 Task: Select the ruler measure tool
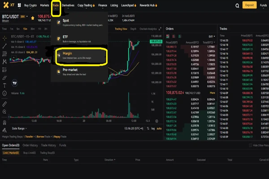tap(4, 104)
